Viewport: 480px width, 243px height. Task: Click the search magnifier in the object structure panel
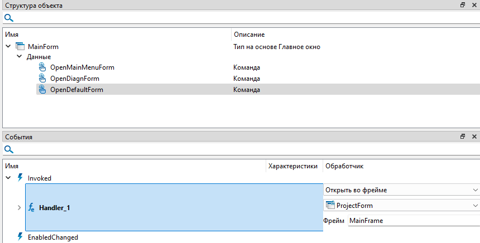click(x=8, y=18)
